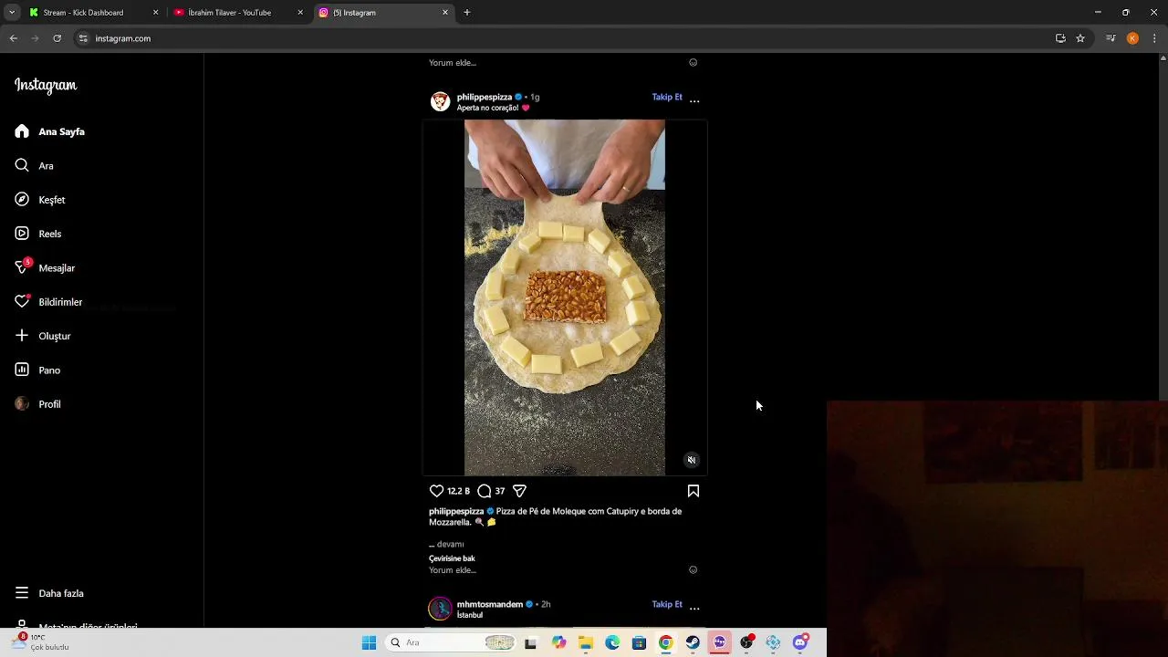
Task: Bookmark this page with the star icon
Action: pos(1080,38)
